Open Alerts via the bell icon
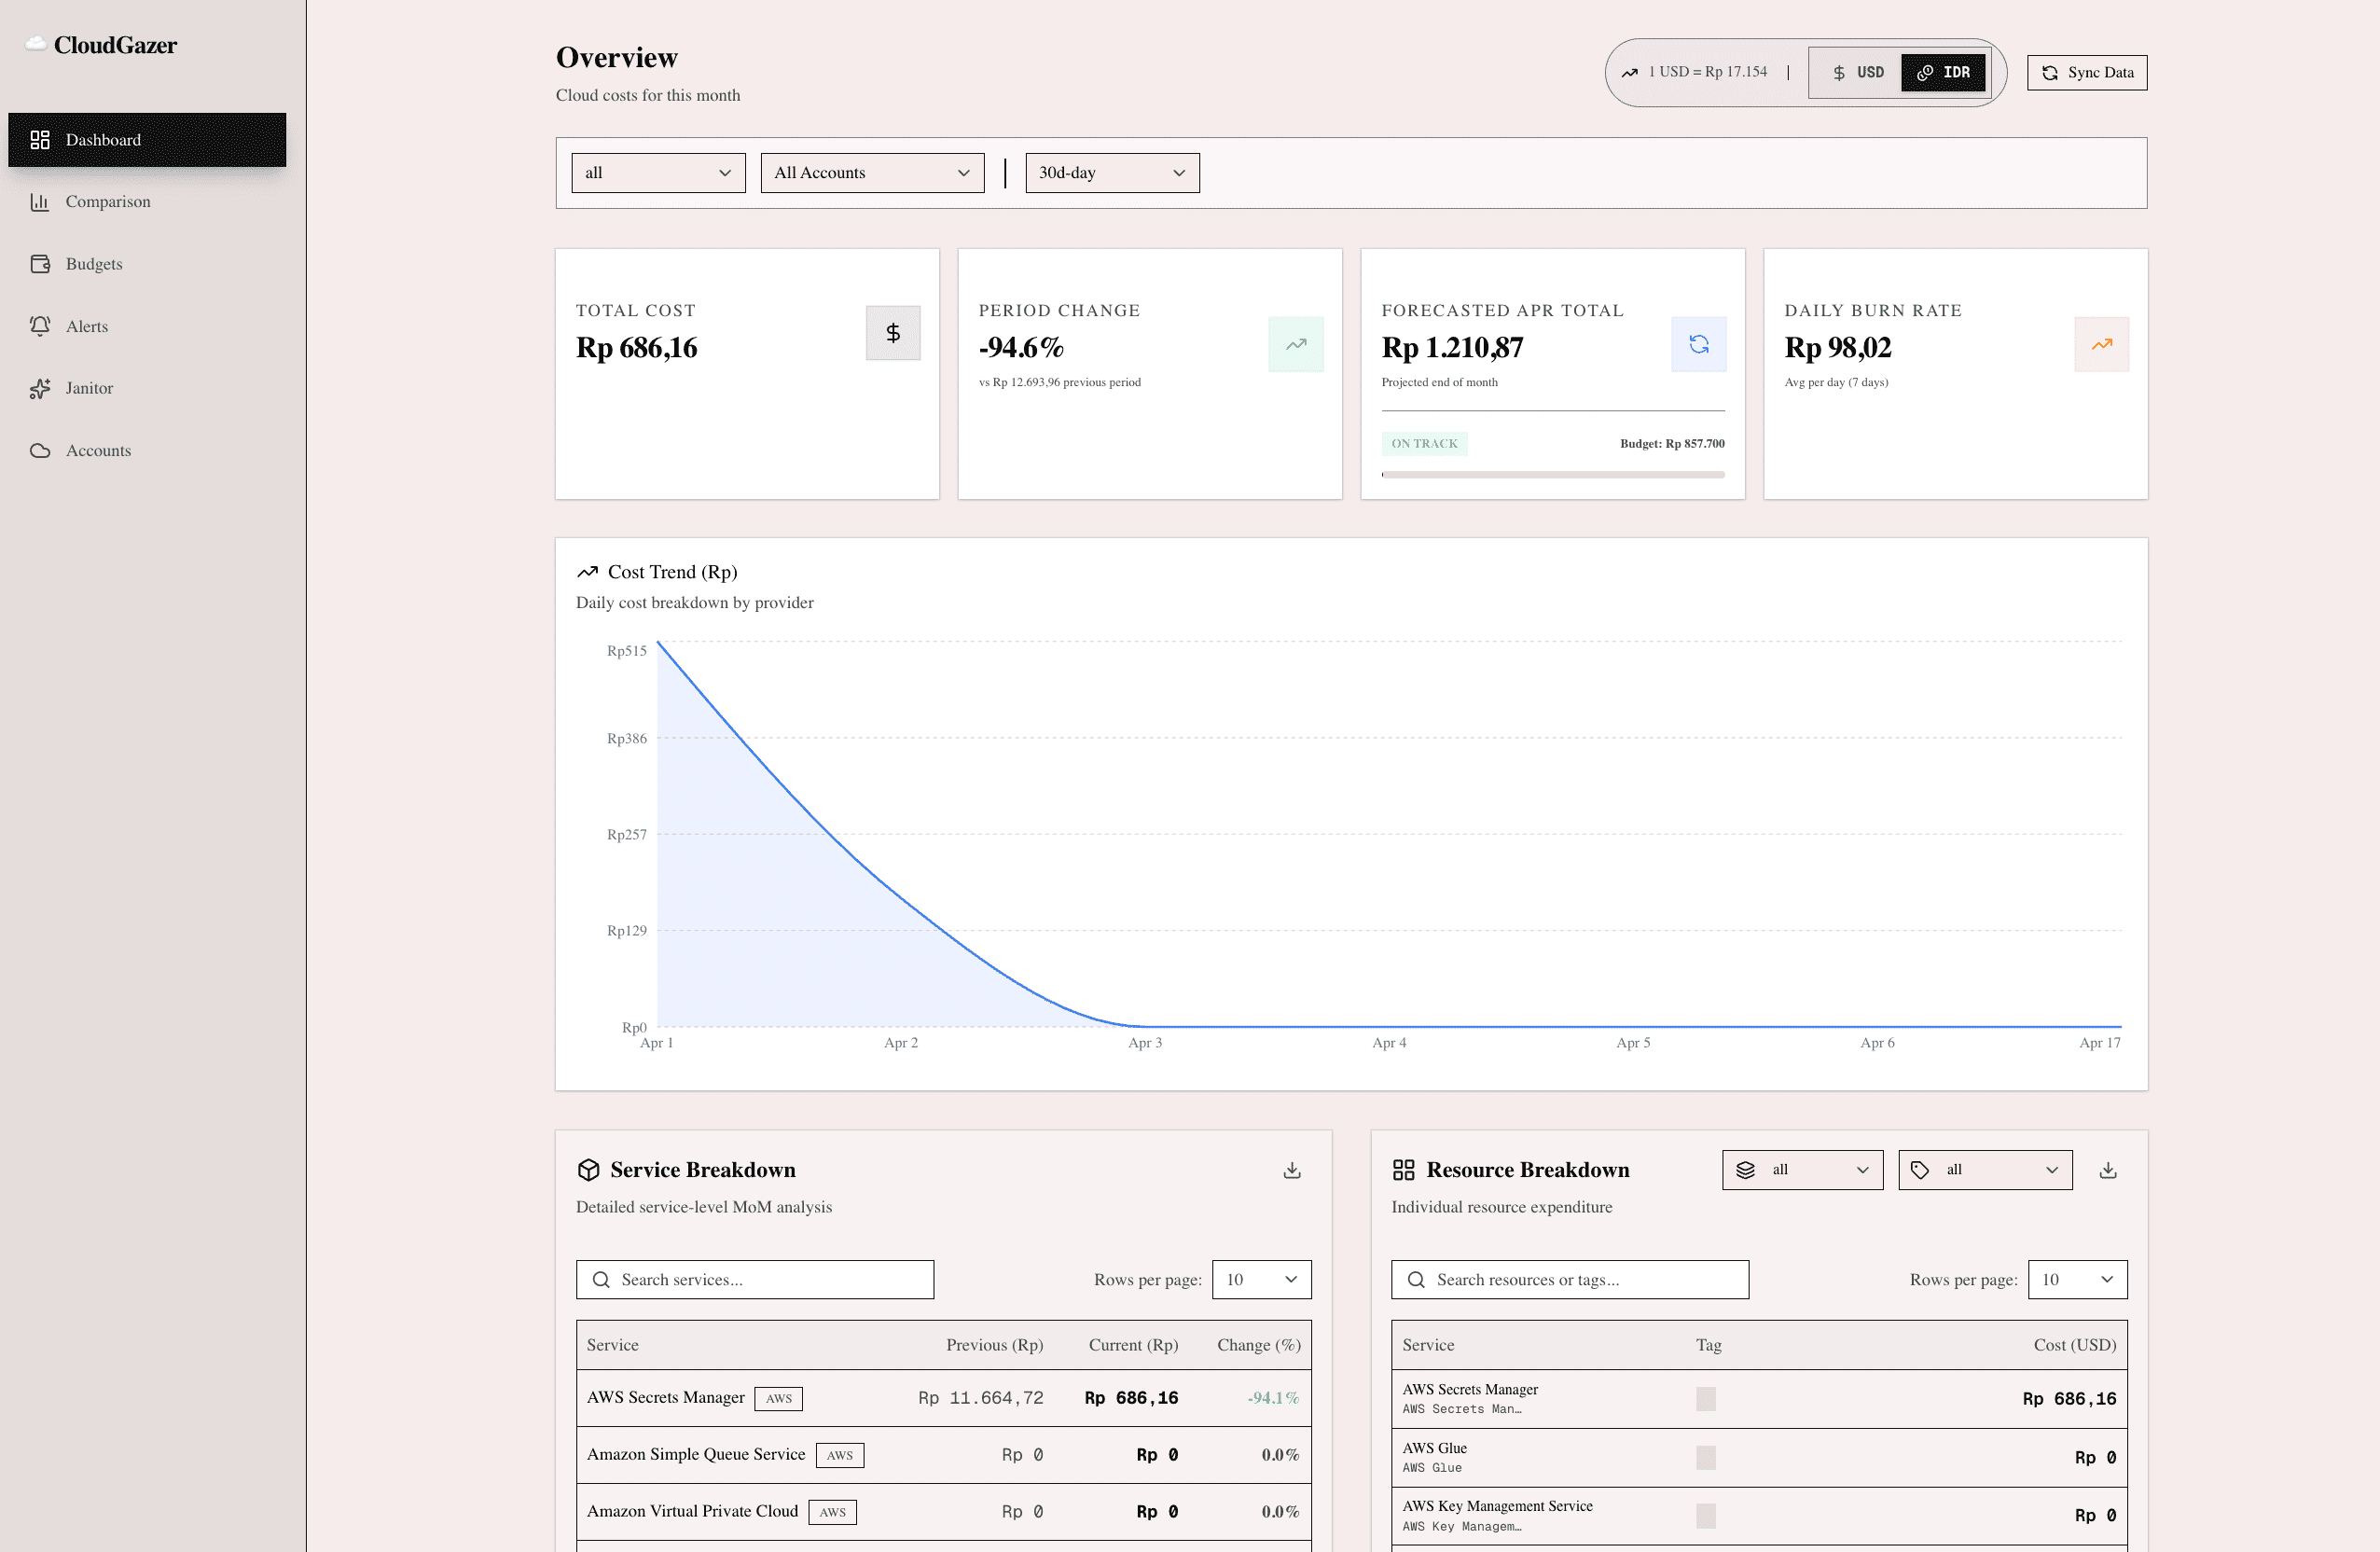The height and width of the screenshot is (1552, 2380). click(40, 326)
